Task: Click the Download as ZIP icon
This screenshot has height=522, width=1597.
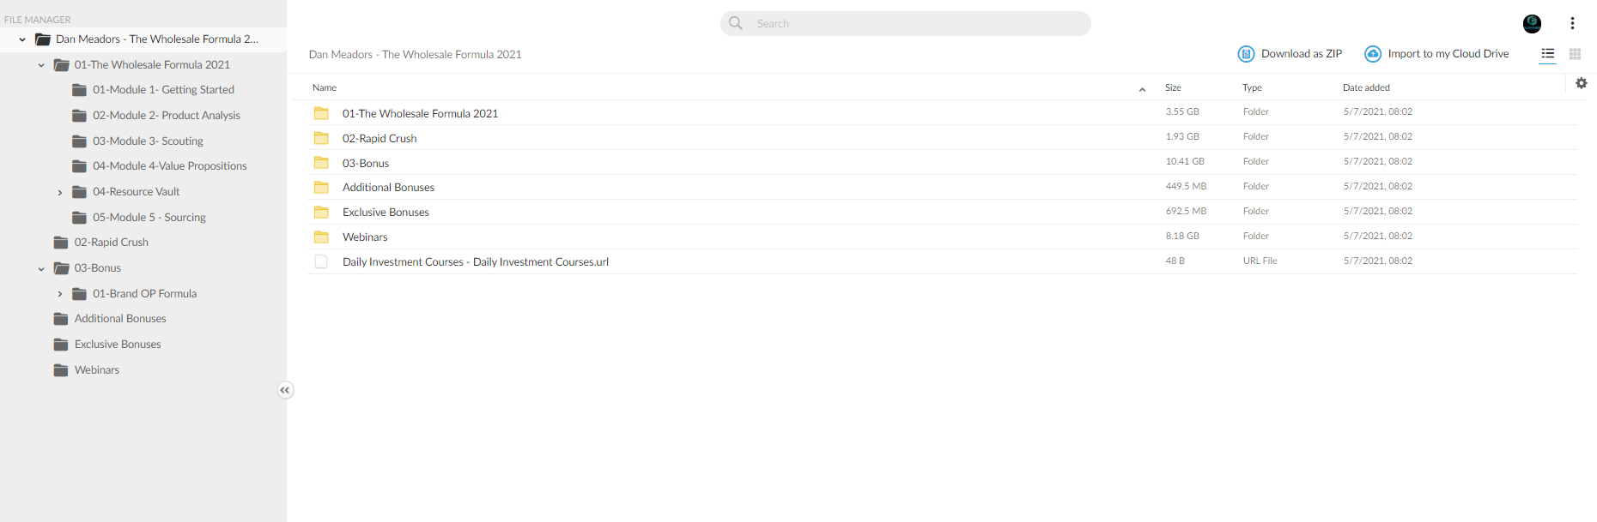Action: click(1246, 54)
